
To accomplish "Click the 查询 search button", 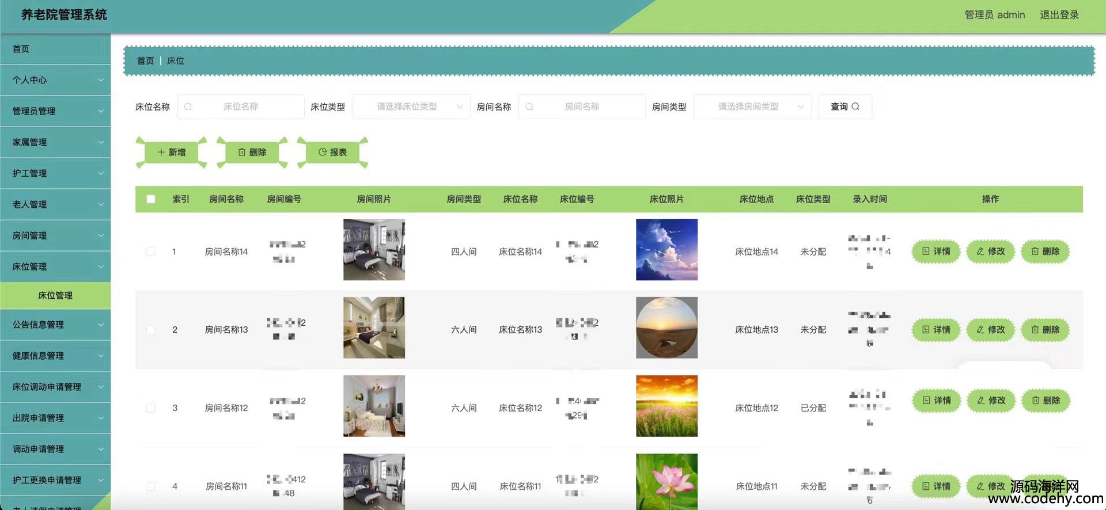I will coord(844,106).
